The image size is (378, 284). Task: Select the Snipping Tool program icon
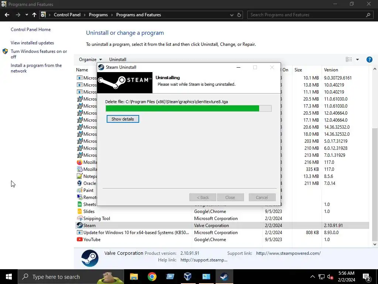80,218
